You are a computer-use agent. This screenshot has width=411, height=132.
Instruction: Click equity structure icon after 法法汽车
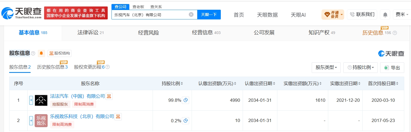(x=109, y=96)
